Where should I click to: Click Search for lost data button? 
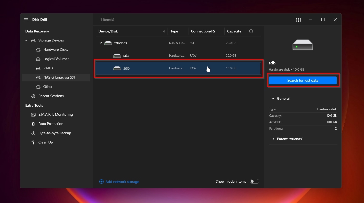[x=303, y=80]
